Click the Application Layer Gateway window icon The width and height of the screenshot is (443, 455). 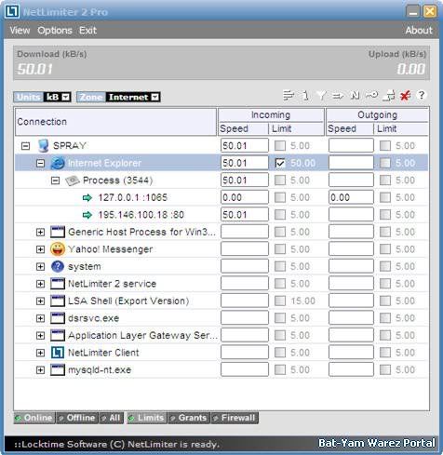[58, 335]
